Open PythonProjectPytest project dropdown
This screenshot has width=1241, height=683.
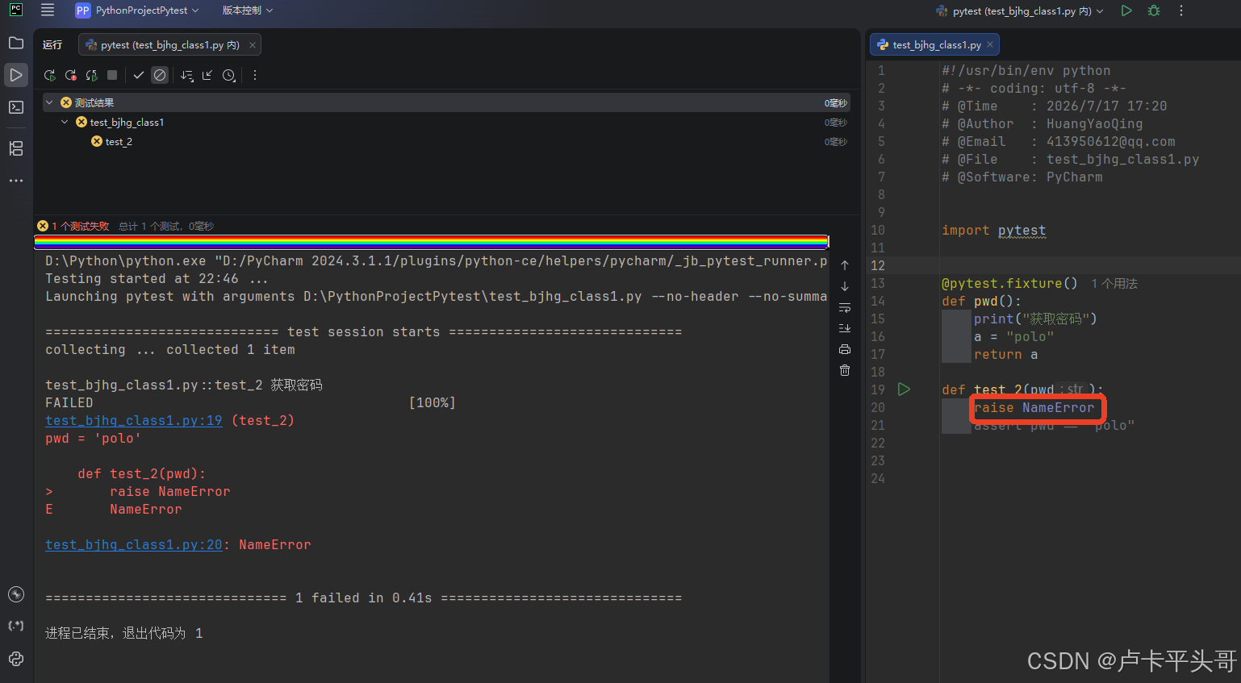(137, 10)
